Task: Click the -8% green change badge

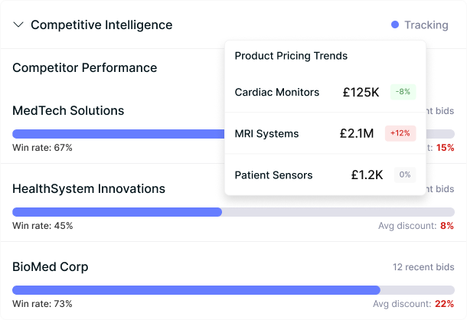Action: pos(403,92)
